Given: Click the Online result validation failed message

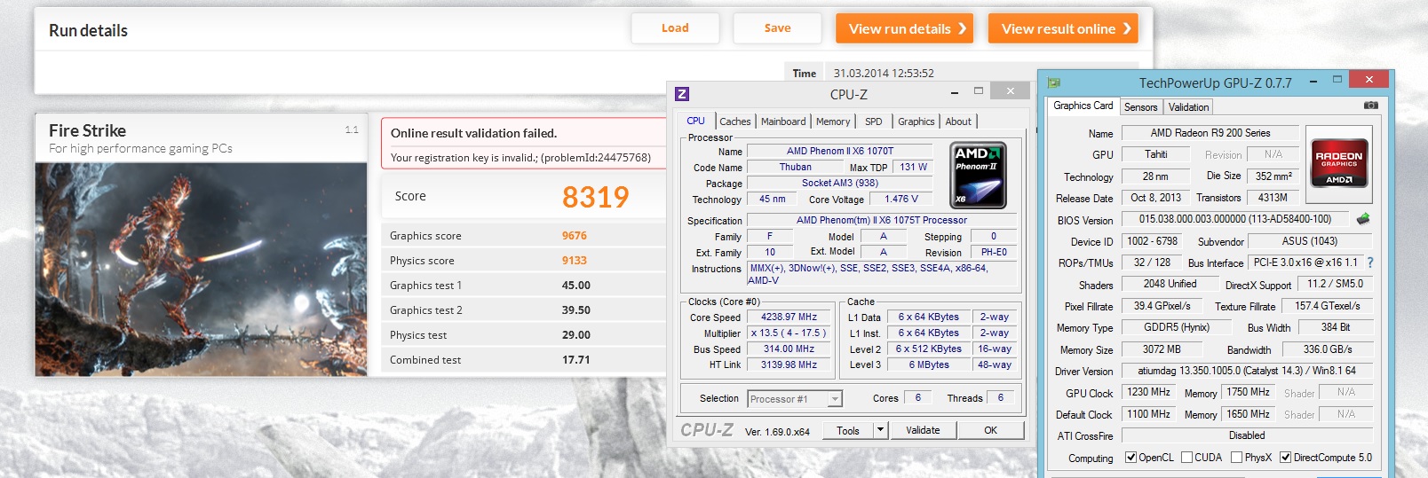Looking at the screenshot, I should pos(473,133).
